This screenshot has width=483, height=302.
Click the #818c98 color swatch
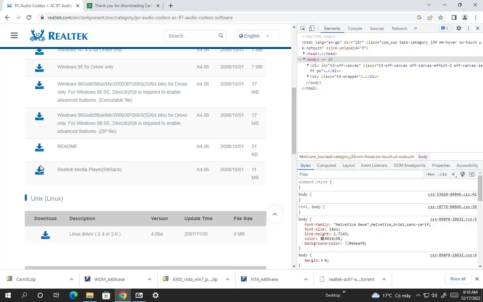coord(322,239)
